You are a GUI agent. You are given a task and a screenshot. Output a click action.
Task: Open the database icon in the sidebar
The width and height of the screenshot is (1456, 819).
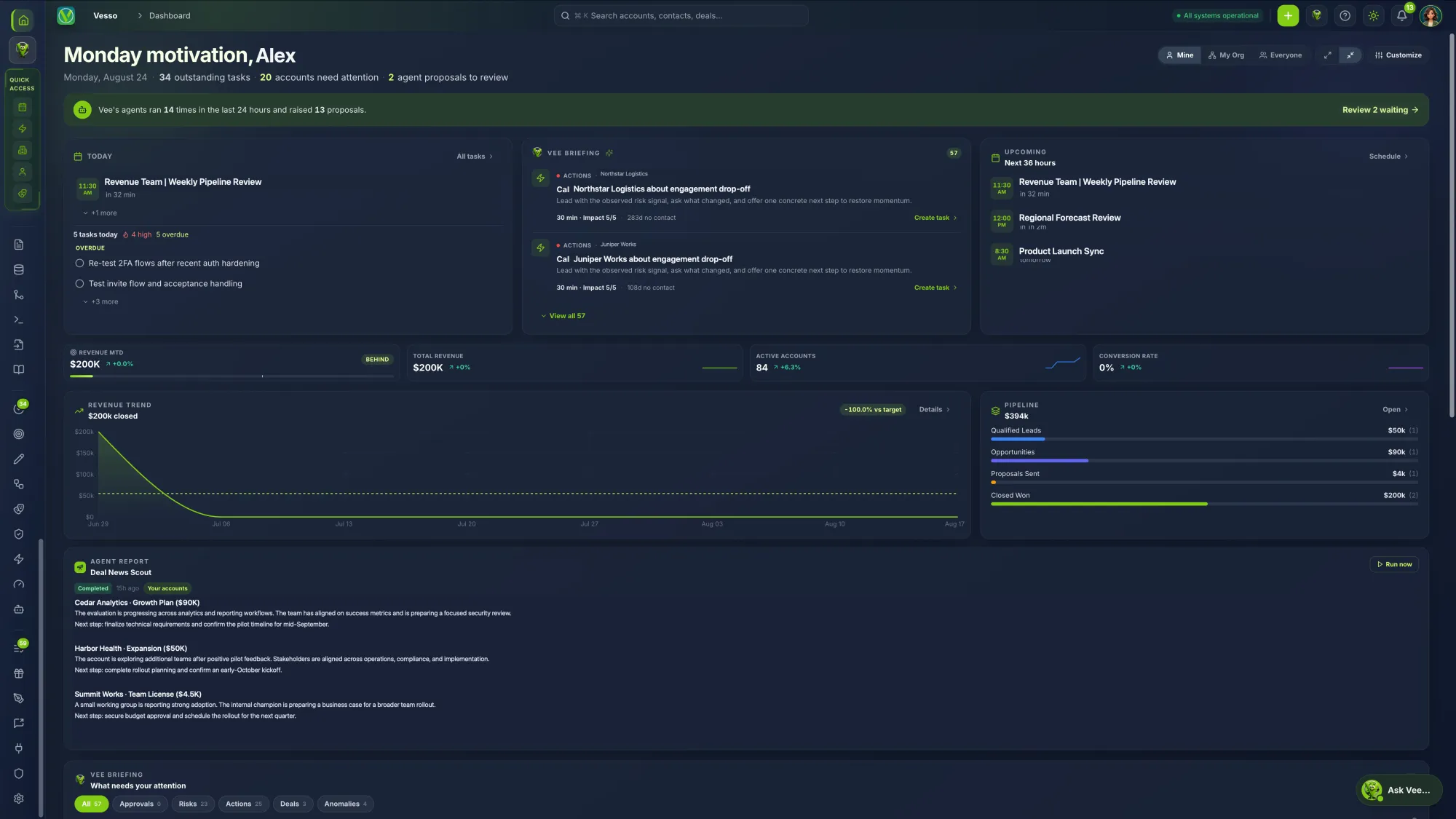(19, 269)
